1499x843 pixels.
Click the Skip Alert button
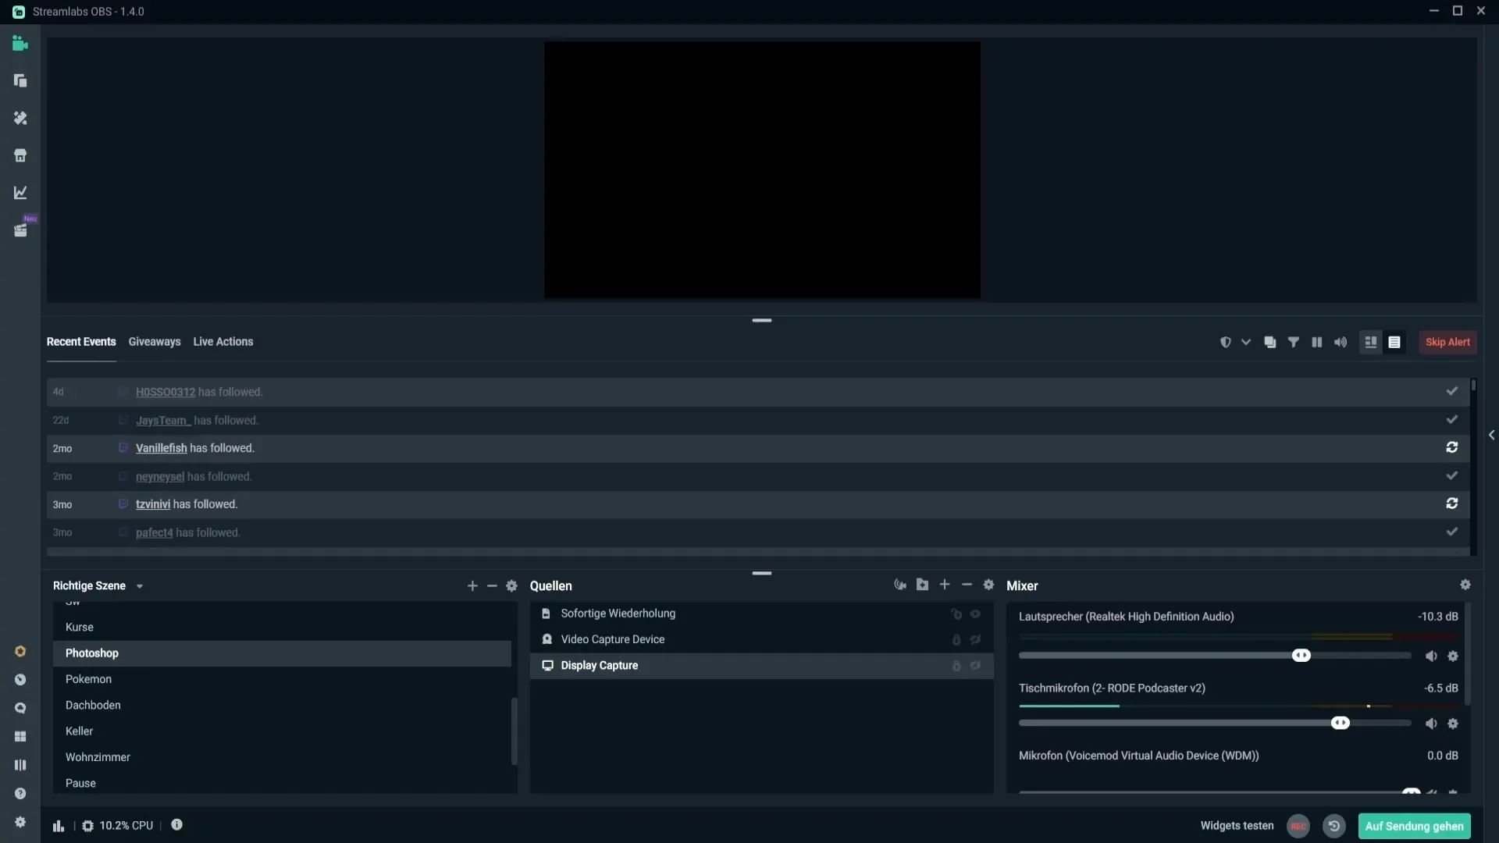tap(1447, 343)
